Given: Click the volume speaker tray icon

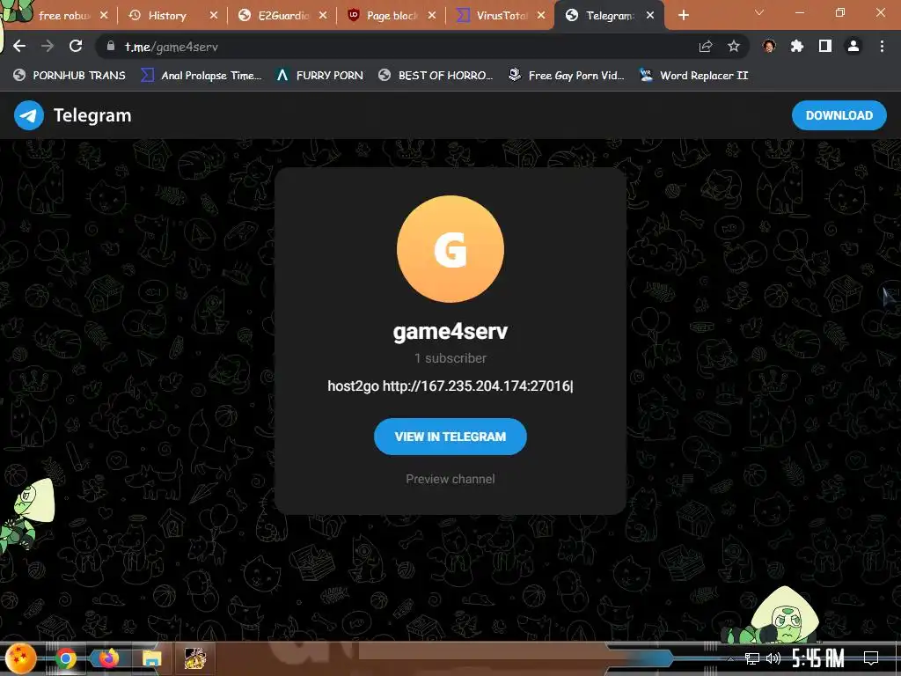Looking at the screenshot, I should coord(773,658).
